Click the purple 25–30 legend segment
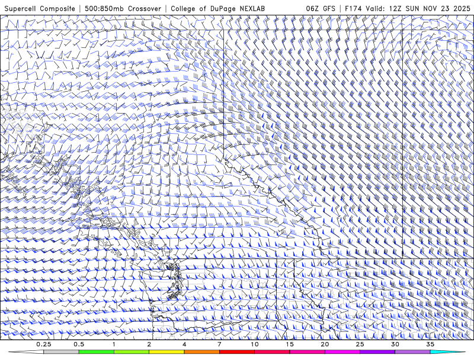 tap(377, 352)
